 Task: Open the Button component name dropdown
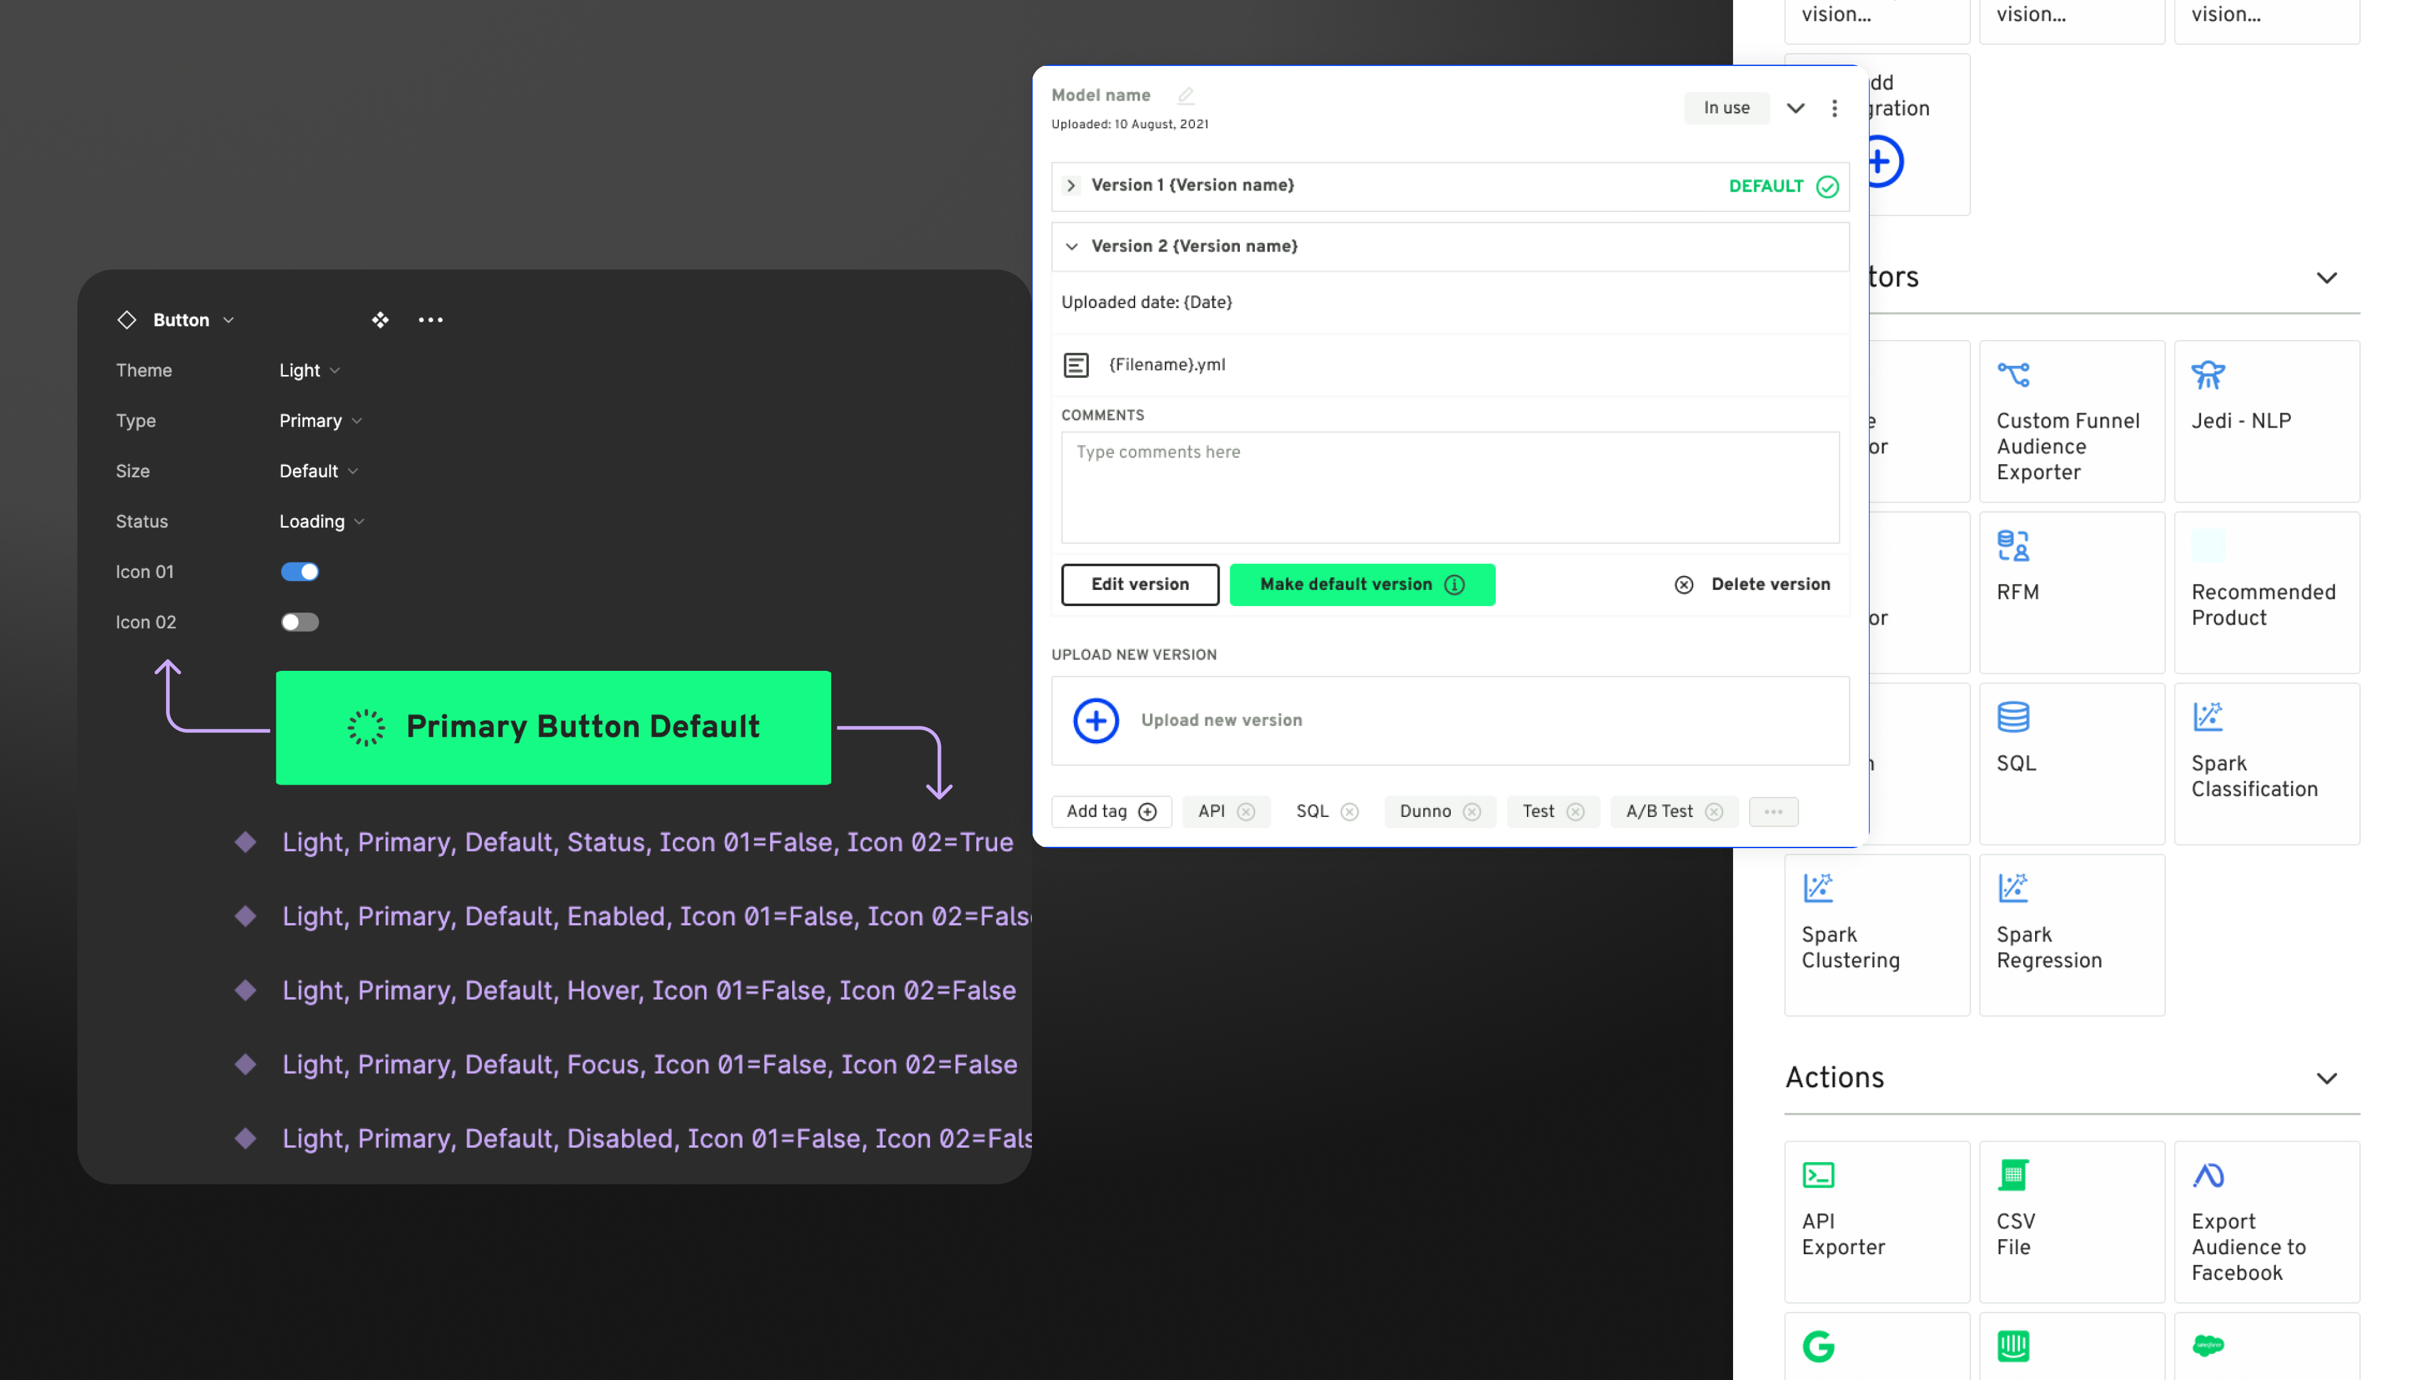tap(194, 320)
